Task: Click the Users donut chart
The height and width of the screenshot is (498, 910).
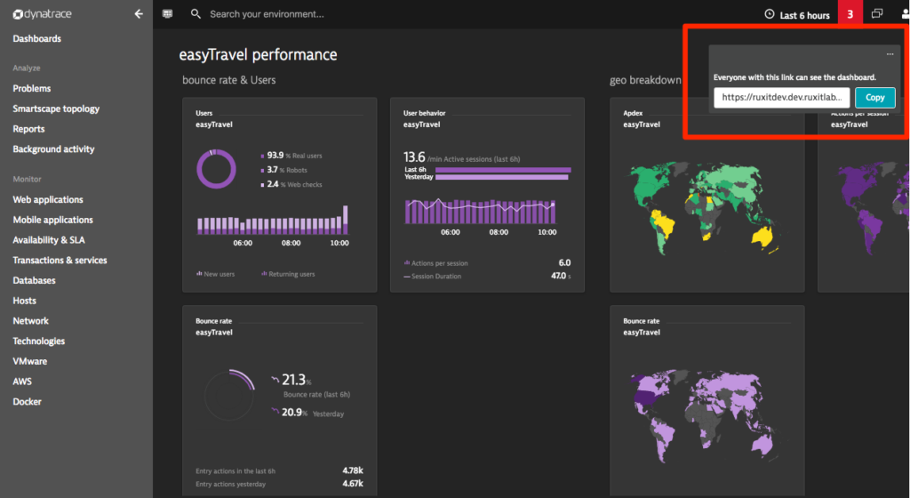Action: [217, 169]
